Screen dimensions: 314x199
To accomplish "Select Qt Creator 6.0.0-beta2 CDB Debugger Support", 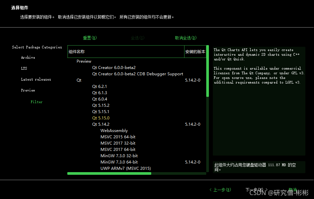I will point(138,74).
